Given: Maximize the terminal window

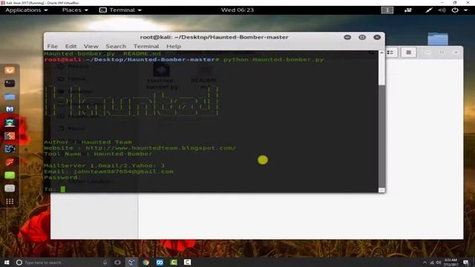Looking at the screenshot, I should (x=362, y=37).
